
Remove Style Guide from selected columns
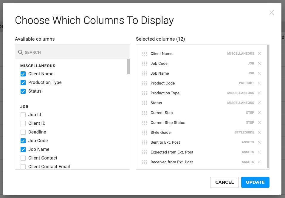tap(259, 133)
